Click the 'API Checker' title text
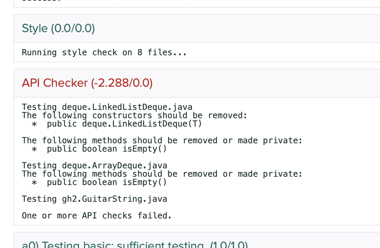This screenshot has width=380, height=248. click(x=55, y=83)
